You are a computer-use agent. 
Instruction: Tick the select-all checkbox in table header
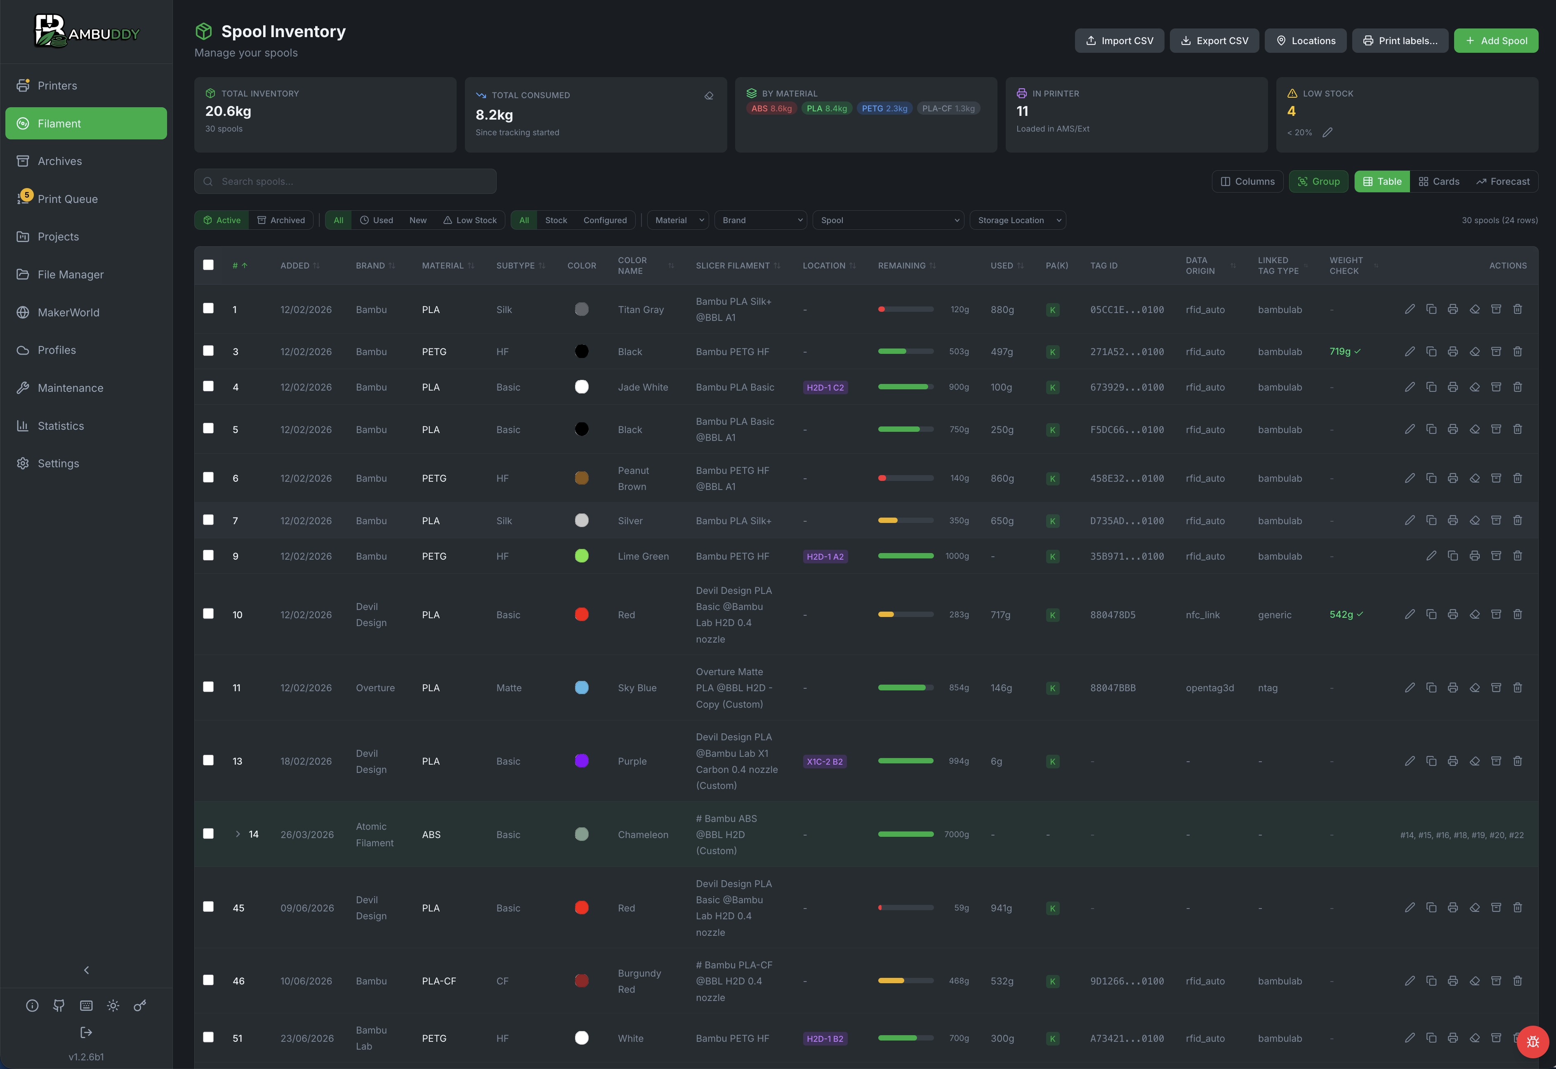(208, 265)
